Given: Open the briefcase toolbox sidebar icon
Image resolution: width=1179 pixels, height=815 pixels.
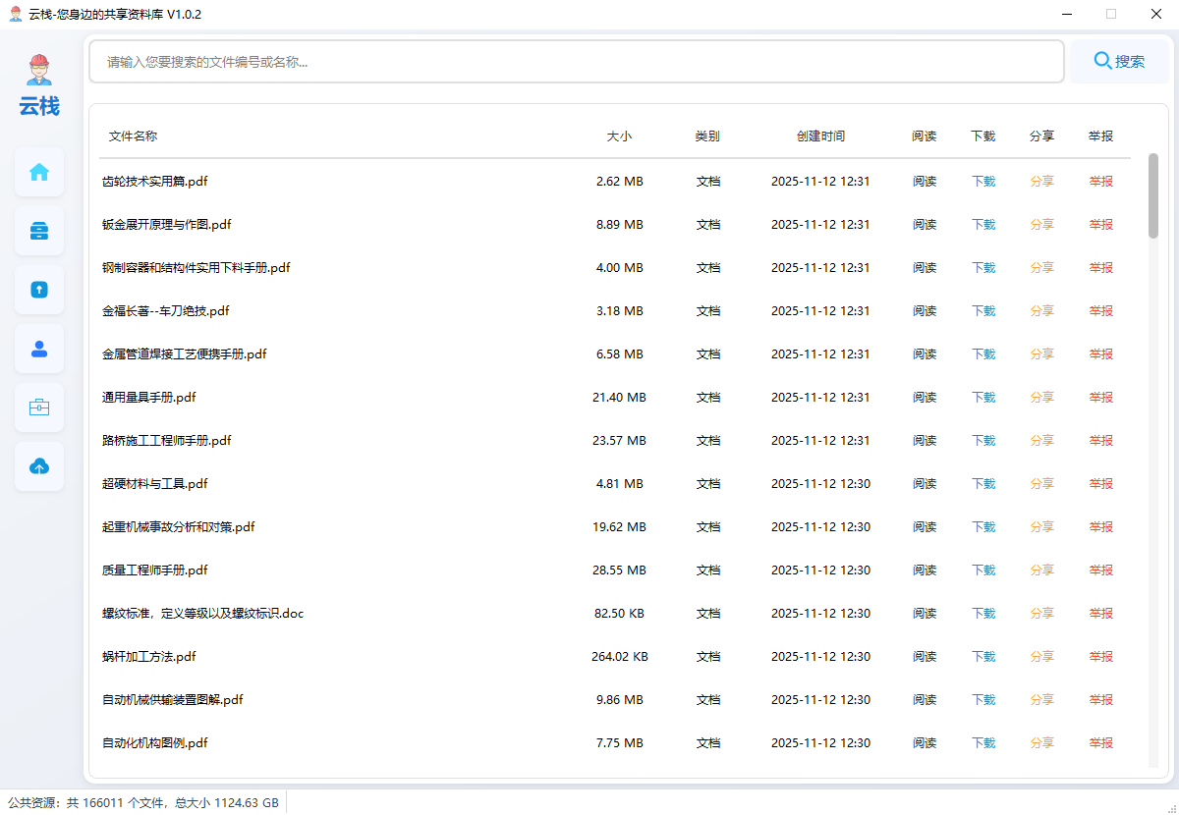Looking at the screenshot, I should coord(39,407).
